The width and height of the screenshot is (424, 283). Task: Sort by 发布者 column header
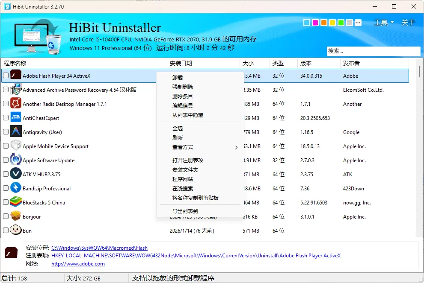click(374, 63)
